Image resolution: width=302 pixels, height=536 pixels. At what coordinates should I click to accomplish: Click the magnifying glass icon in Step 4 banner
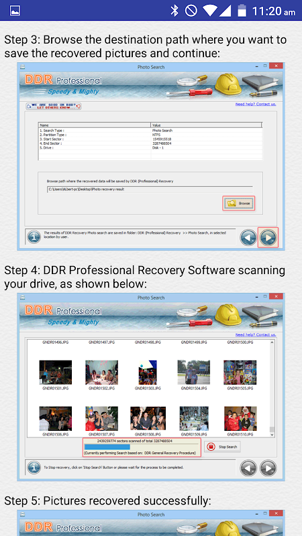point(192,311)
